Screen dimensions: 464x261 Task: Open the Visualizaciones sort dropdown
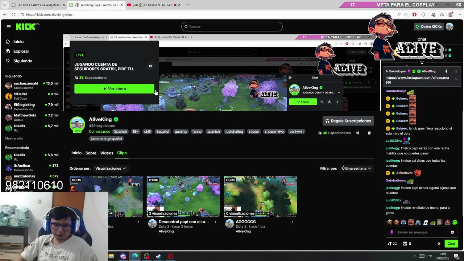(x=110, y=169)
